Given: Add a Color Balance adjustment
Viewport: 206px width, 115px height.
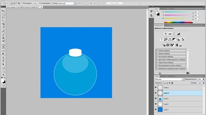Looking at the screenshot, I should (170, 39).
